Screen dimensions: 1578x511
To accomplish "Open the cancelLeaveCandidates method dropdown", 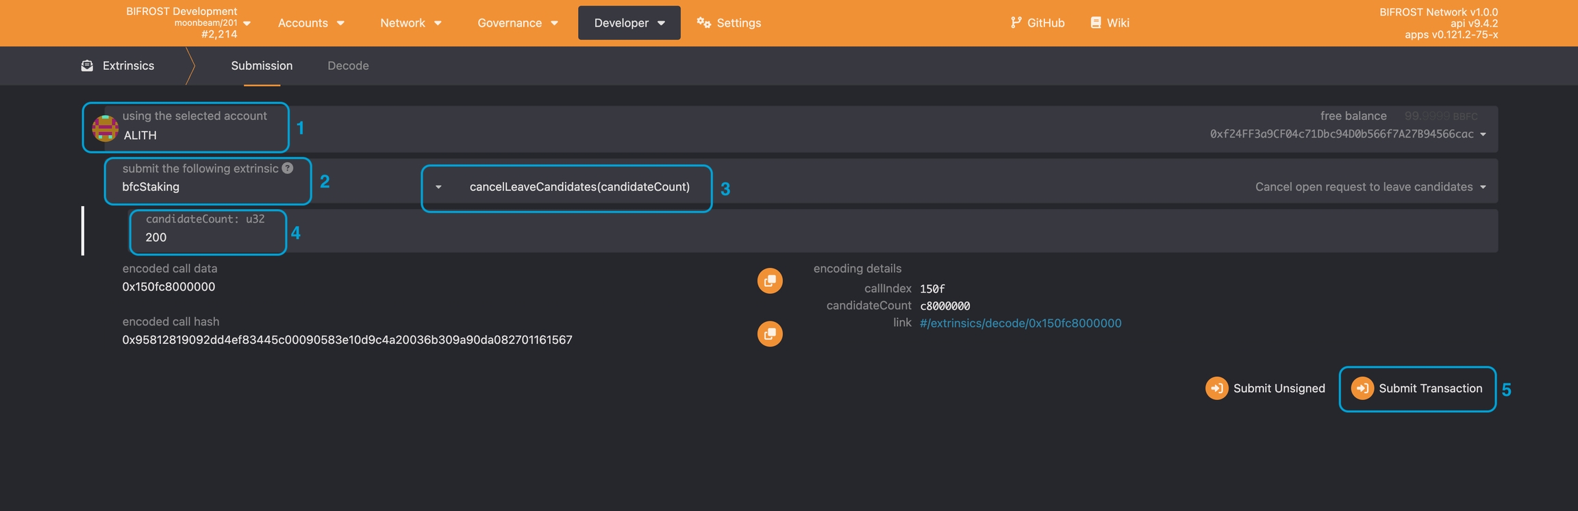I will coord(566,187).
